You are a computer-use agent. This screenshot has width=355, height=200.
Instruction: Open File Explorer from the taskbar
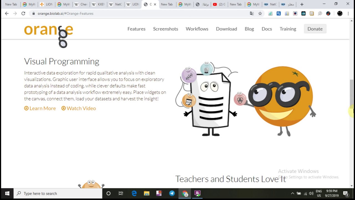(147, 193)
